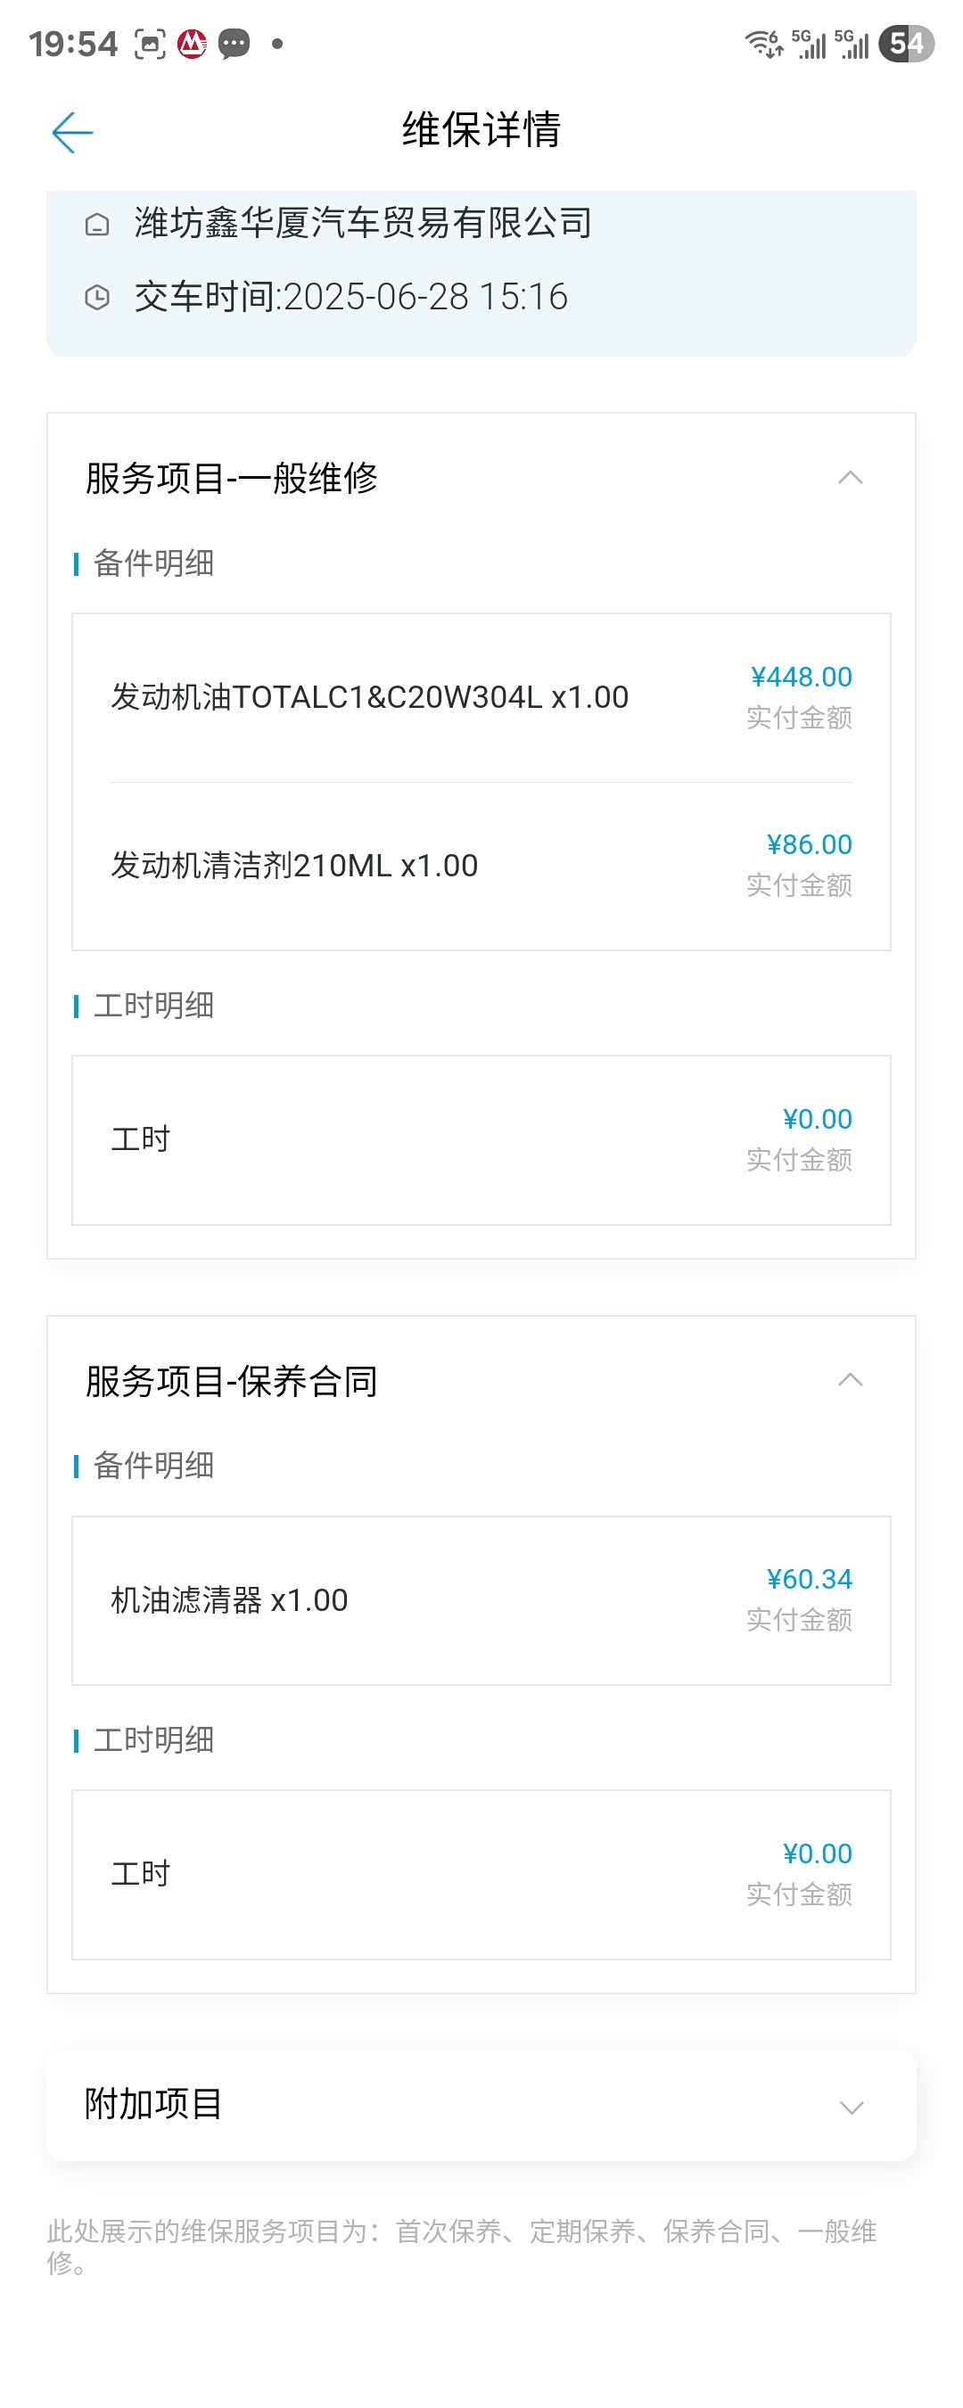Image resolution: width=963 pixels, height=2408 pixels.
Task: Tap the 维保详情 page title
Action: [481, 130]
